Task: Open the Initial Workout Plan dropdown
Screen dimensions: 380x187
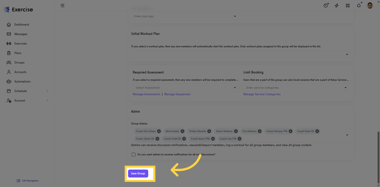Action: 241,55
